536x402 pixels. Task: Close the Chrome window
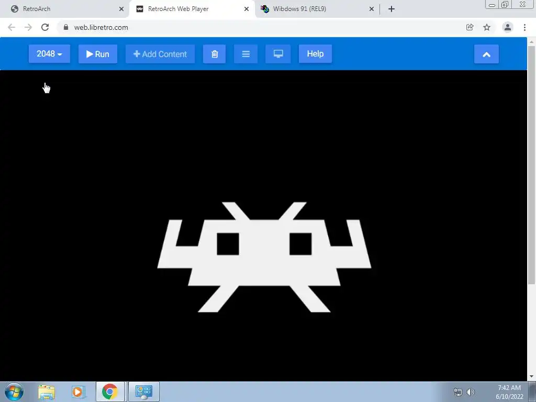[523, 4]
